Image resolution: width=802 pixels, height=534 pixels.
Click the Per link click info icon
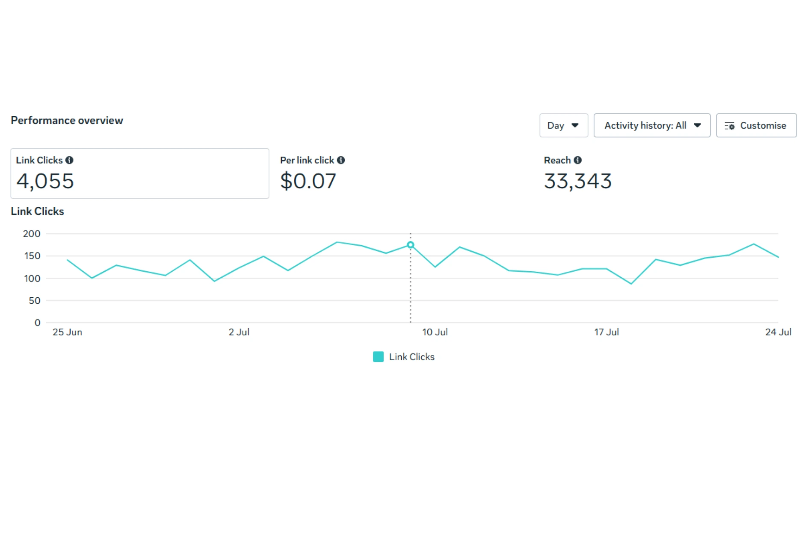(341, 160)
